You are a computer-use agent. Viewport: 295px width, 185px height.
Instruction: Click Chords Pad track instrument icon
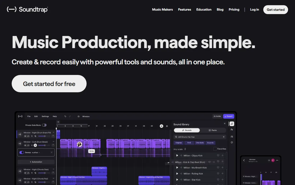[x=20, y=180]
